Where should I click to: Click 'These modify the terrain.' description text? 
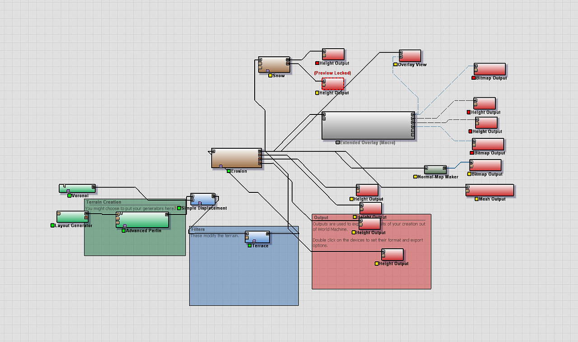pyautogui.click(x=214, y=236)
